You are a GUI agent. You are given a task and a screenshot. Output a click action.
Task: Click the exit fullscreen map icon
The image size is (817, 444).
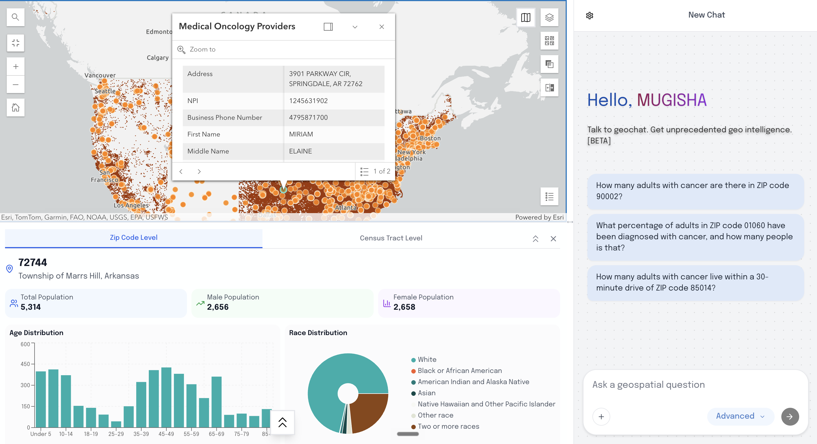click(16, 43)
